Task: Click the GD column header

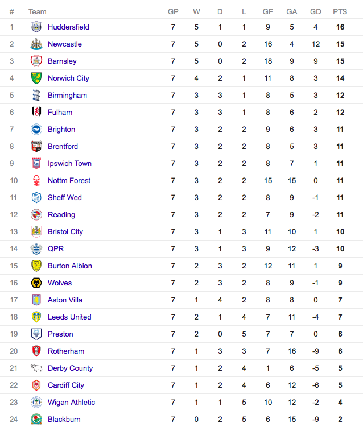Action: point(316,12)
